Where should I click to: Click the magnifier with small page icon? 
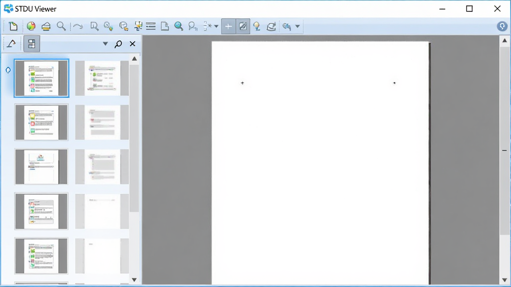pyautogui.click(x=193, y=26)
